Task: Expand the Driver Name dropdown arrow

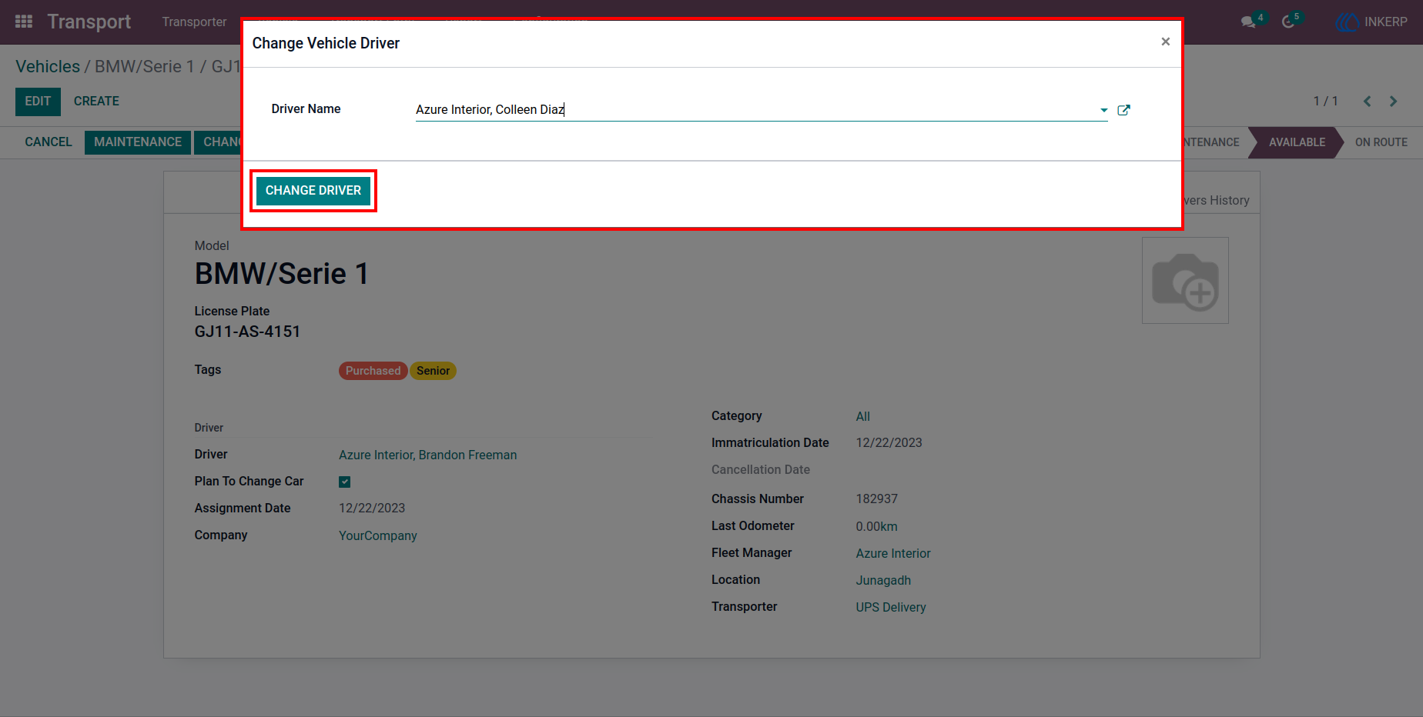Action: 1103,110
